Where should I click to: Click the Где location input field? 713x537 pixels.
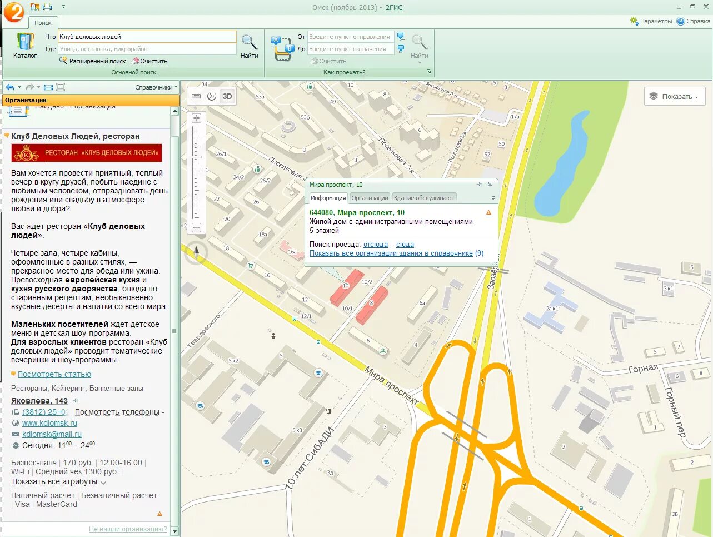pyautogui.click(x=147, y=49)
